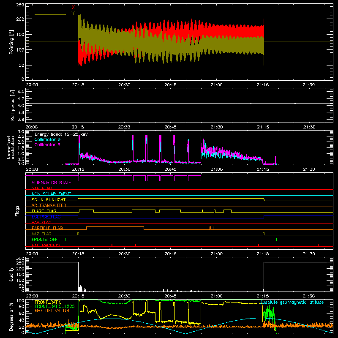Screen dimensions: 338x338
Task: Select the SAA_FLAG label
Action: (x=41, y=222)
